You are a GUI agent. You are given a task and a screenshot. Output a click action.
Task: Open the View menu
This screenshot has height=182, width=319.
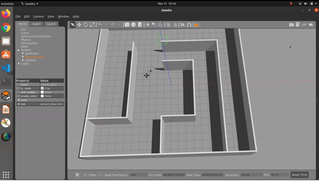pos(51,17)
